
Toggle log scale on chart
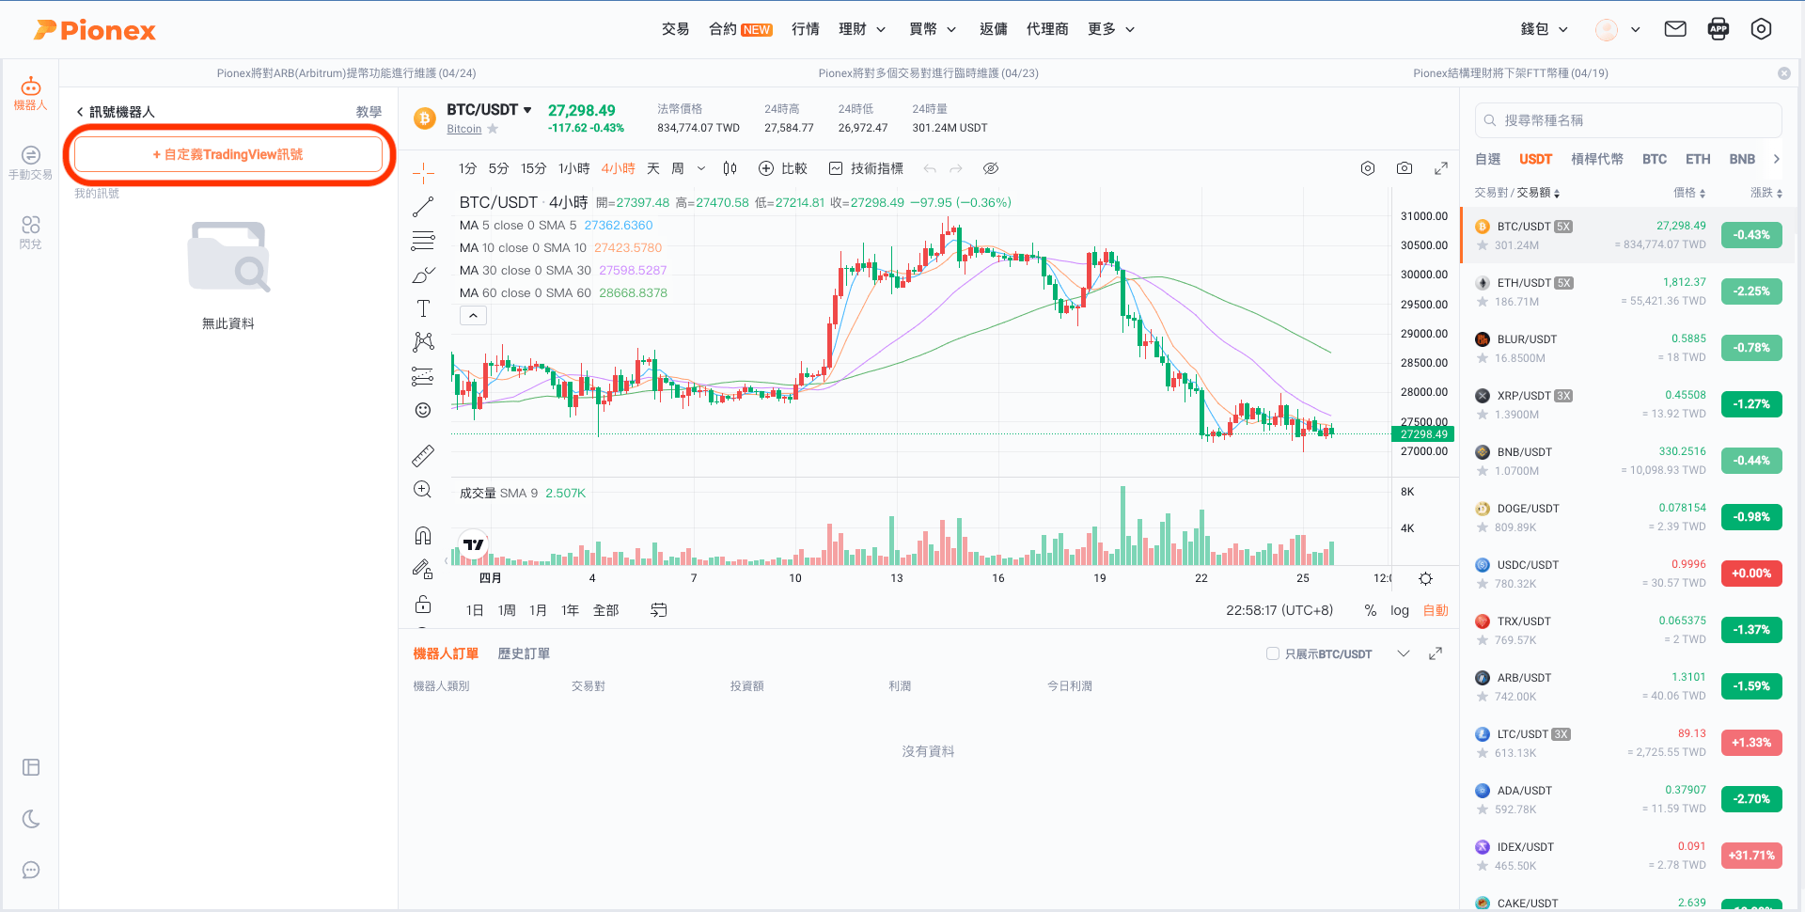[x=1400, y=610]
